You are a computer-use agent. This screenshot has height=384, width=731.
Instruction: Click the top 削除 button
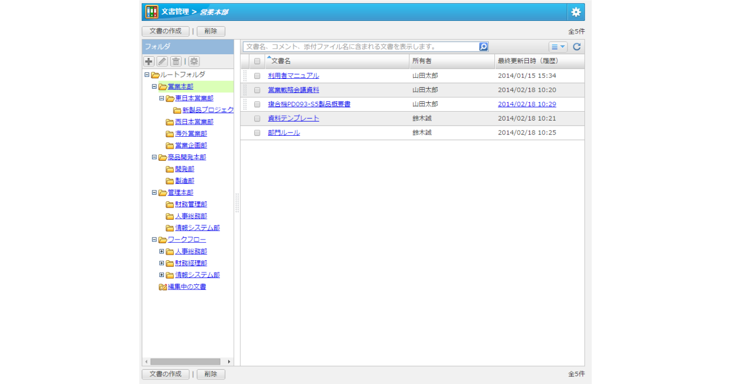click(x=211, y=31)
